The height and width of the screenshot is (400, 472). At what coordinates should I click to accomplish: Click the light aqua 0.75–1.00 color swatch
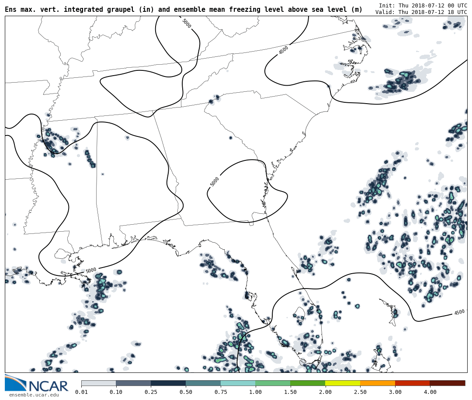238,383
